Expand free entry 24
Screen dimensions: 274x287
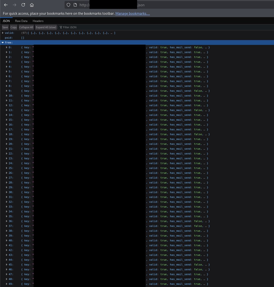(x=7, y=163)
